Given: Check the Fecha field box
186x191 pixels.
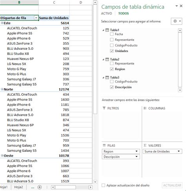Looking at the screenshot, I should (x=111, y=34).
